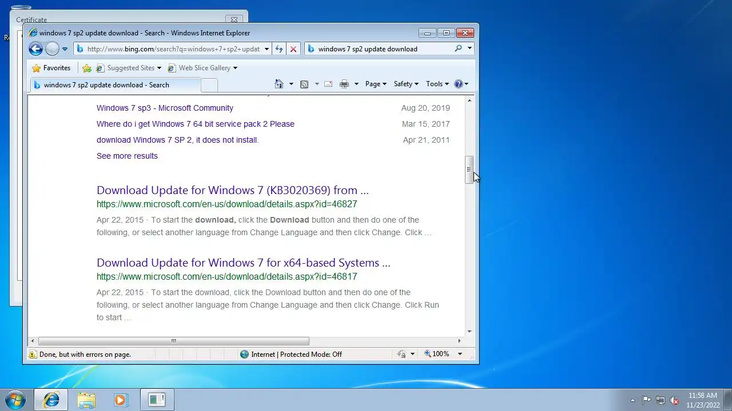Image resolution: width=732 pixels, height=411 pixels.
Task: Click the blue Help question mark icon
Action: pos(458,84)
